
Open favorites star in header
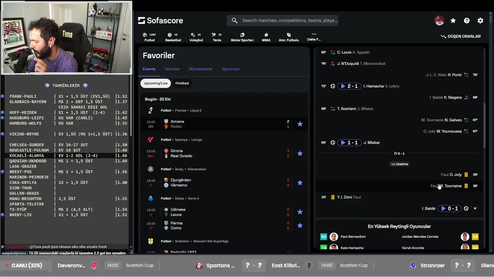(453, 21)
